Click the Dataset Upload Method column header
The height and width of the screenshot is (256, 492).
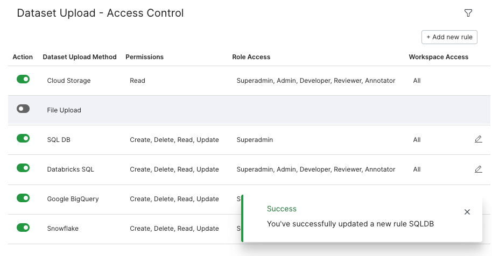coord(80,57)
